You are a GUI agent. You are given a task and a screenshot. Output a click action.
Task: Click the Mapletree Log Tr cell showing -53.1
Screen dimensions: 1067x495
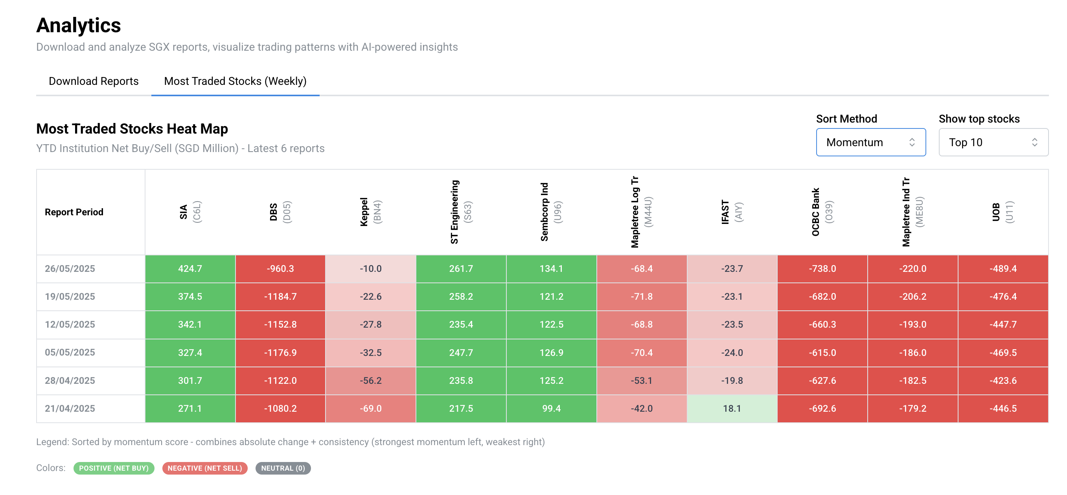coord(642,381)
